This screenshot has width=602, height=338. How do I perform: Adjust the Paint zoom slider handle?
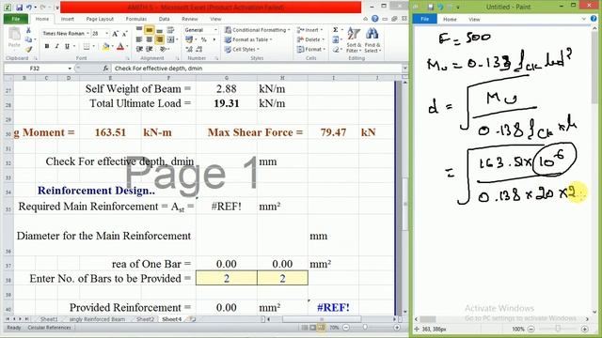pyautogui.click(x=558, y=329)
